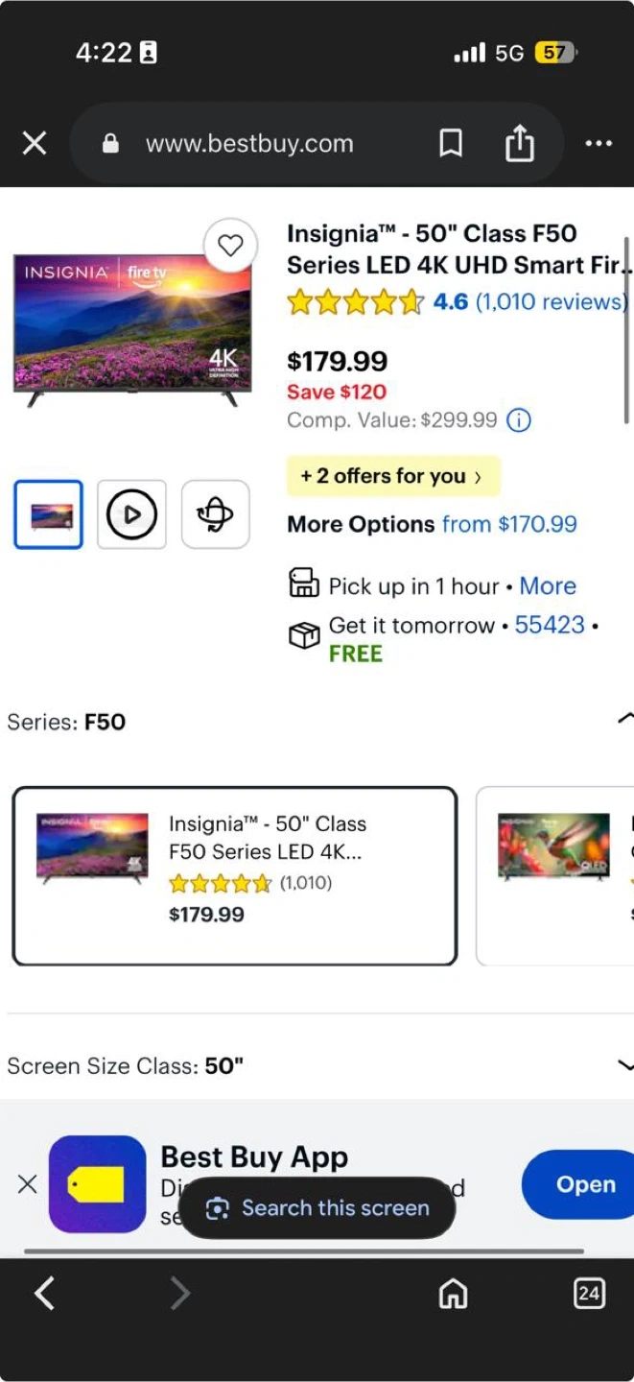Collapse the Series F50 section
This screenshot has height=1382, width=634.
point(624,718)
